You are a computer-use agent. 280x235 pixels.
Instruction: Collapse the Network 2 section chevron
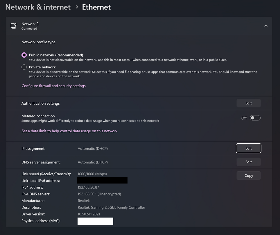click(266, 26)
